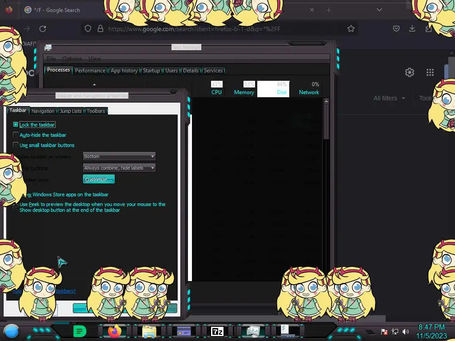Enable Use small taskbar buttons

pyautogui.click(x=16, y=145)
